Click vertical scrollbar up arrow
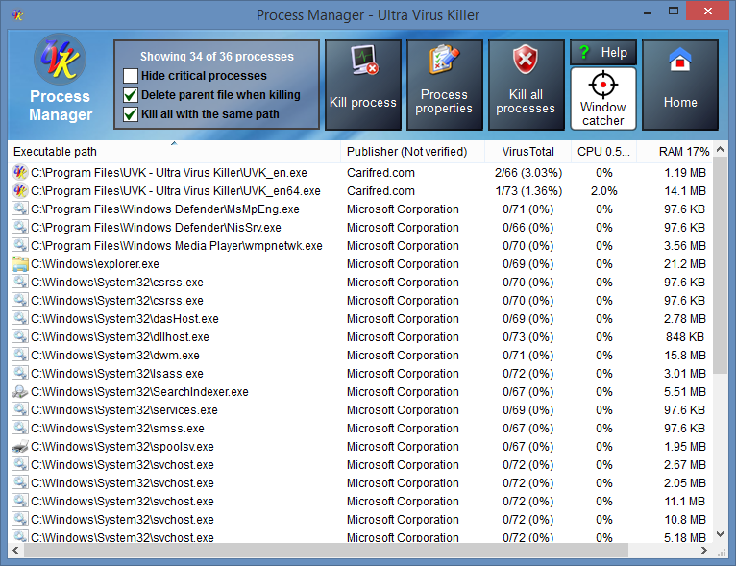This screenshot has width=736, height=566. pyautogui.click(x=720, y=149)
